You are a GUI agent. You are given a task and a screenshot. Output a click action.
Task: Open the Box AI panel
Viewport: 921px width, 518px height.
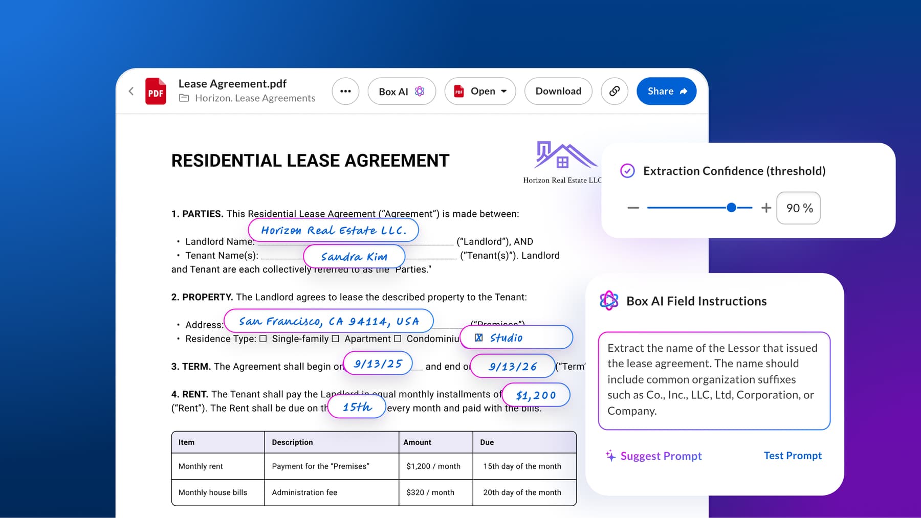click(x=401, y=91)
